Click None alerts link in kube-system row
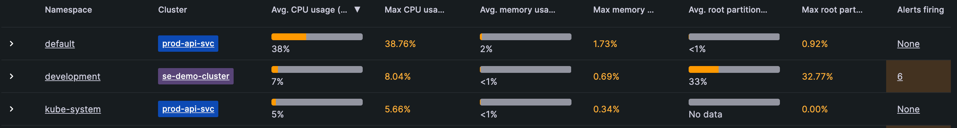The height and width of the screenshot is (128, 957). [908, 109]
